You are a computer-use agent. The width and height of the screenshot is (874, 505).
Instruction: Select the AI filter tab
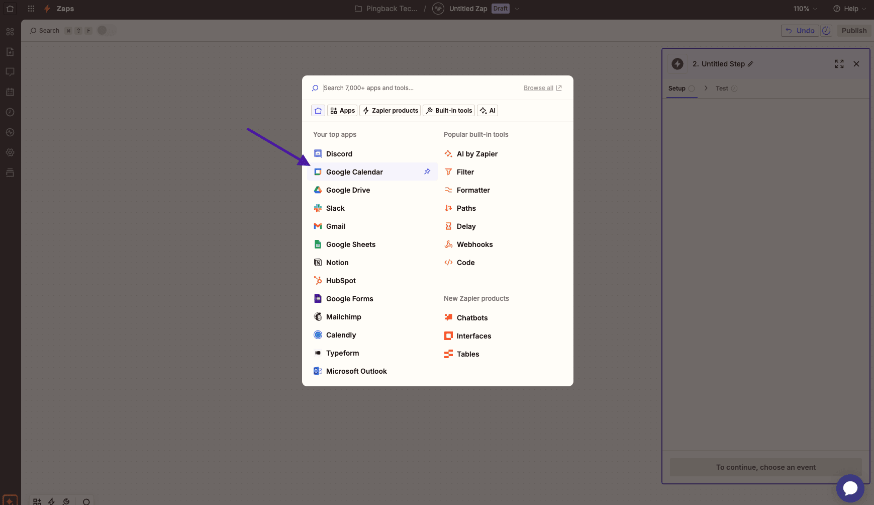pyautogui.click(x=488, y=110)
